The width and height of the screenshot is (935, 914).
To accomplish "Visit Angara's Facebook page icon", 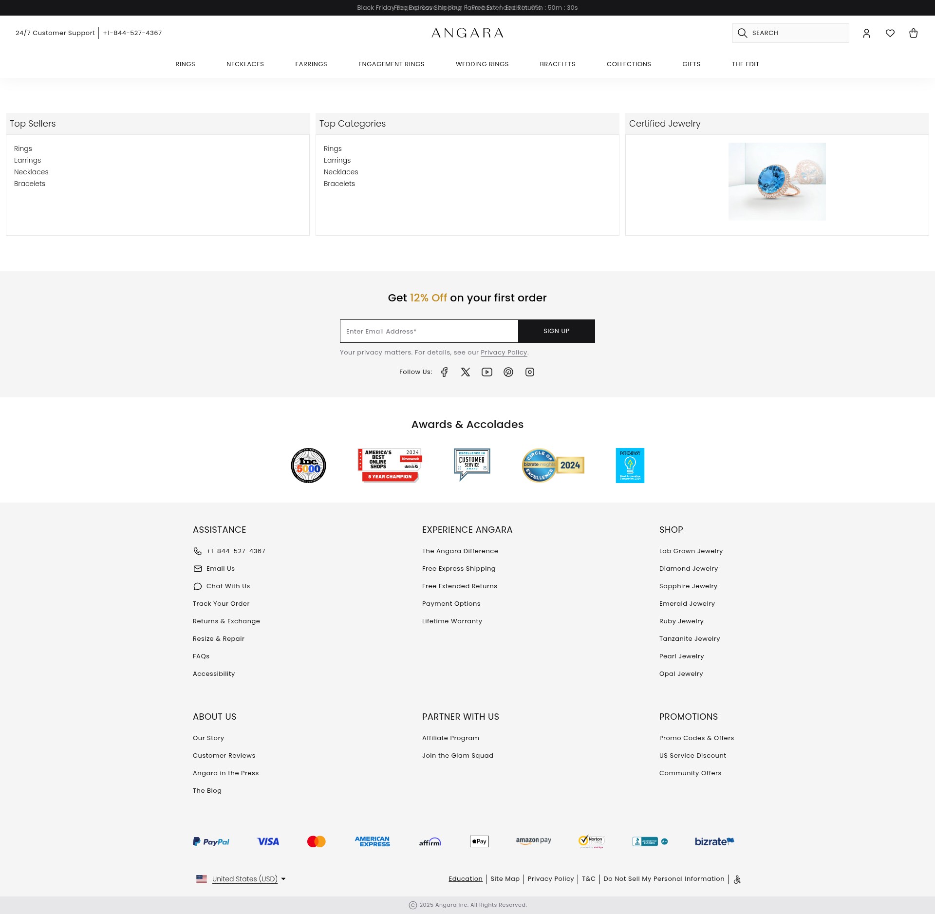I will point(444,372).
